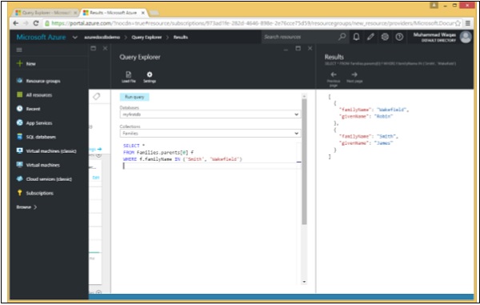Image resolution: width=480 pixels, height=305 pixels.
Task: Click the query editor vertical scrollbar
Action: pos(304,162)
